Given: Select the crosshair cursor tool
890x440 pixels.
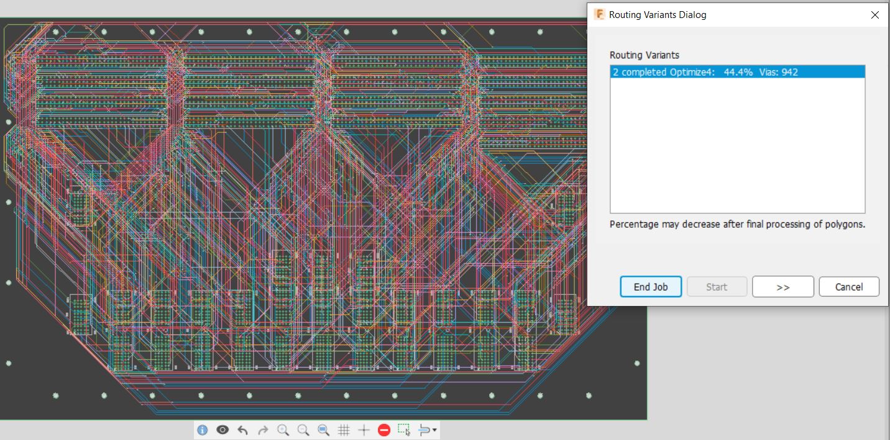Looking at the screenshot, I should pyautogui.click(x=364, y=429).
